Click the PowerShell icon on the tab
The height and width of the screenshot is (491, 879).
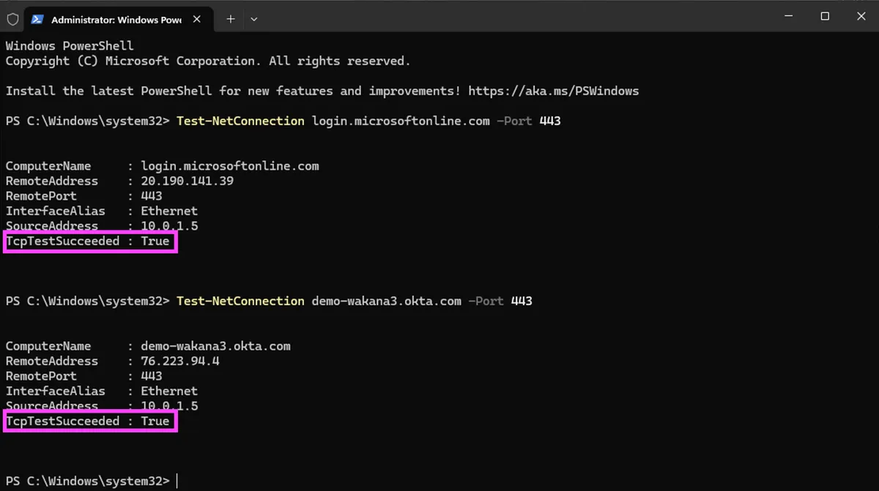coord(37,19)
